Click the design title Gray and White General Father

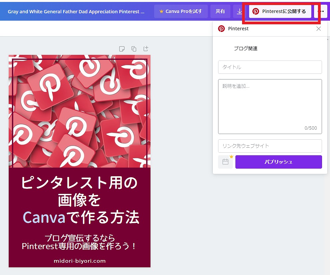pos(76,12)
